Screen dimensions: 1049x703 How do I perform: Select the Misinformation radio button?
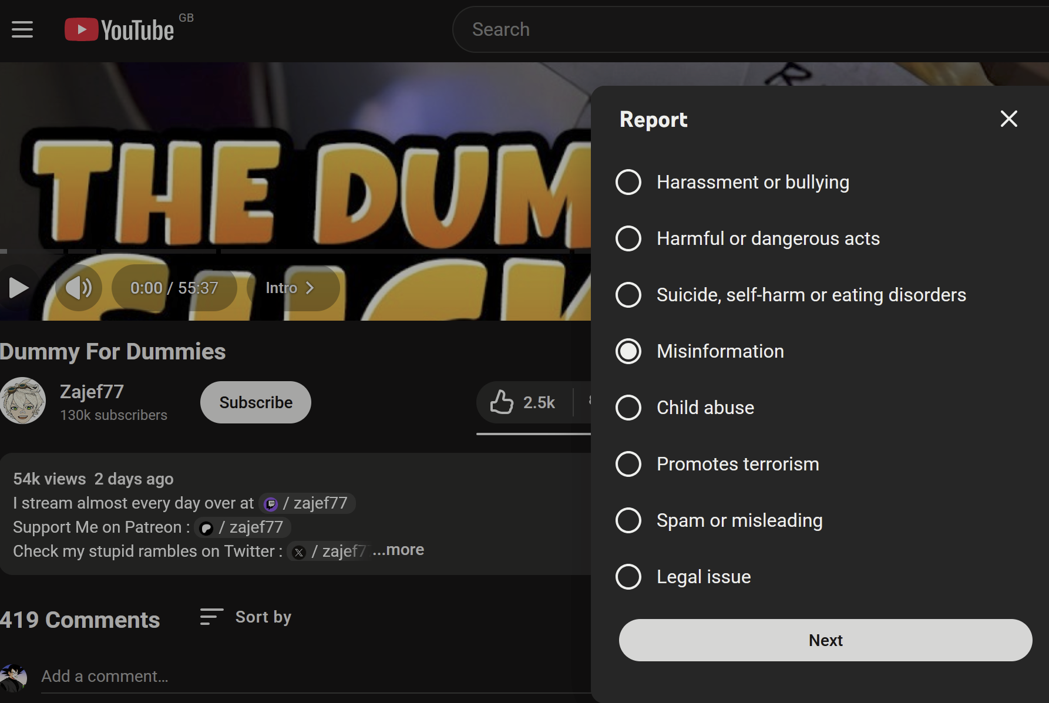click(x=628, y=351)
